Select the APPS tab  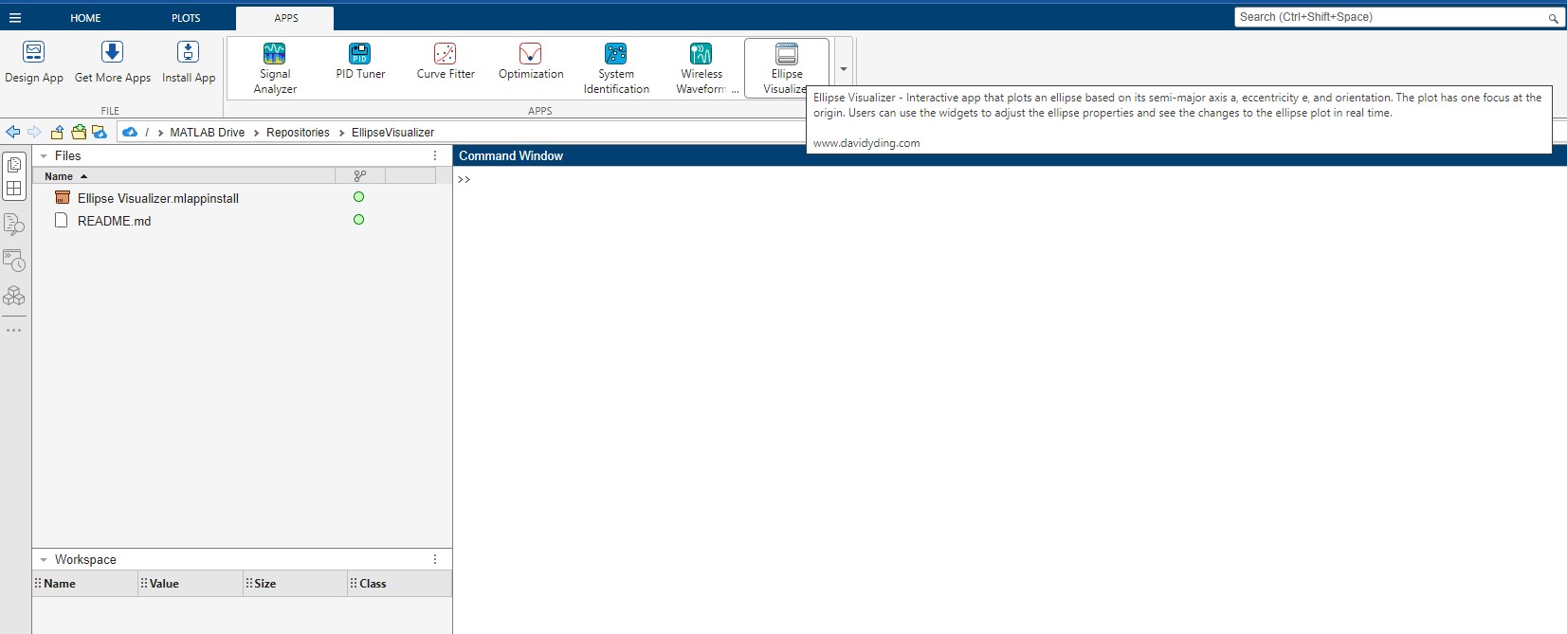pyautogui.click(x=286, y=18)
